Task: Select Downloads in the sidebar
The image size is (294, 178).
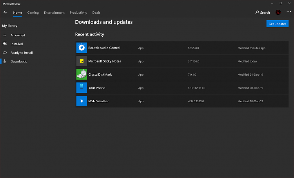Action: click(19, 61)
